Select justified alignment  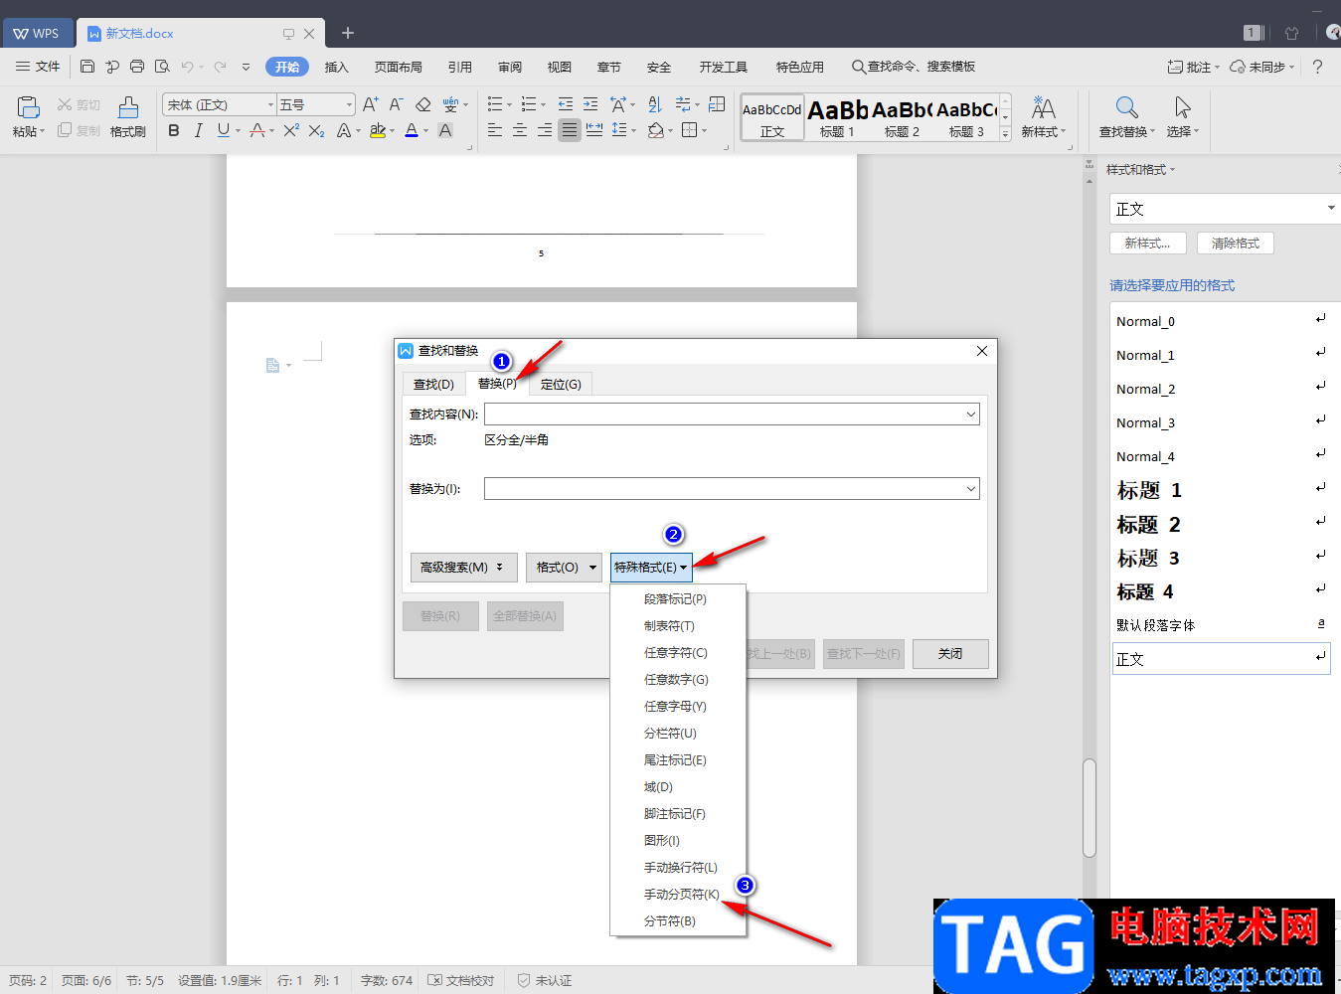click(570, 130)
